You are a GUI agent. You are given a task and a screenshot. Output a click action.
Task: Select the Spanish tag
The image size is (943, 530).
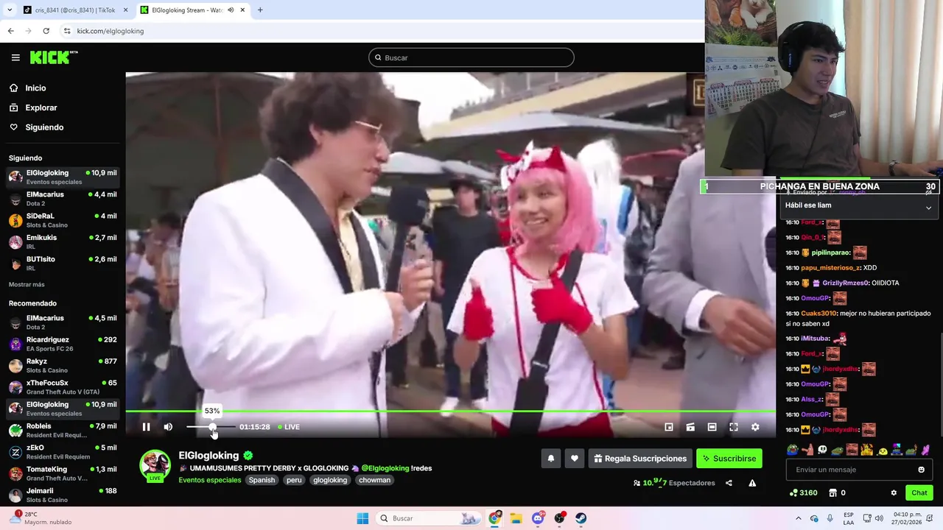coord(262,480)
